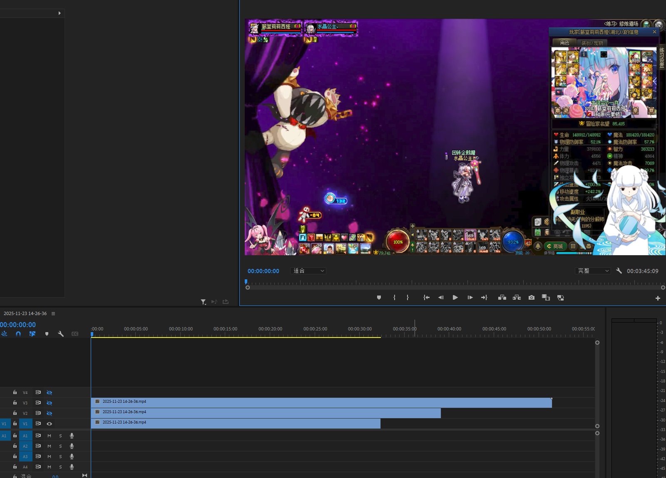Click the Mark In bracket icon
The width and height of the screenshot is (666, 478).
click(x=394, y=298)
